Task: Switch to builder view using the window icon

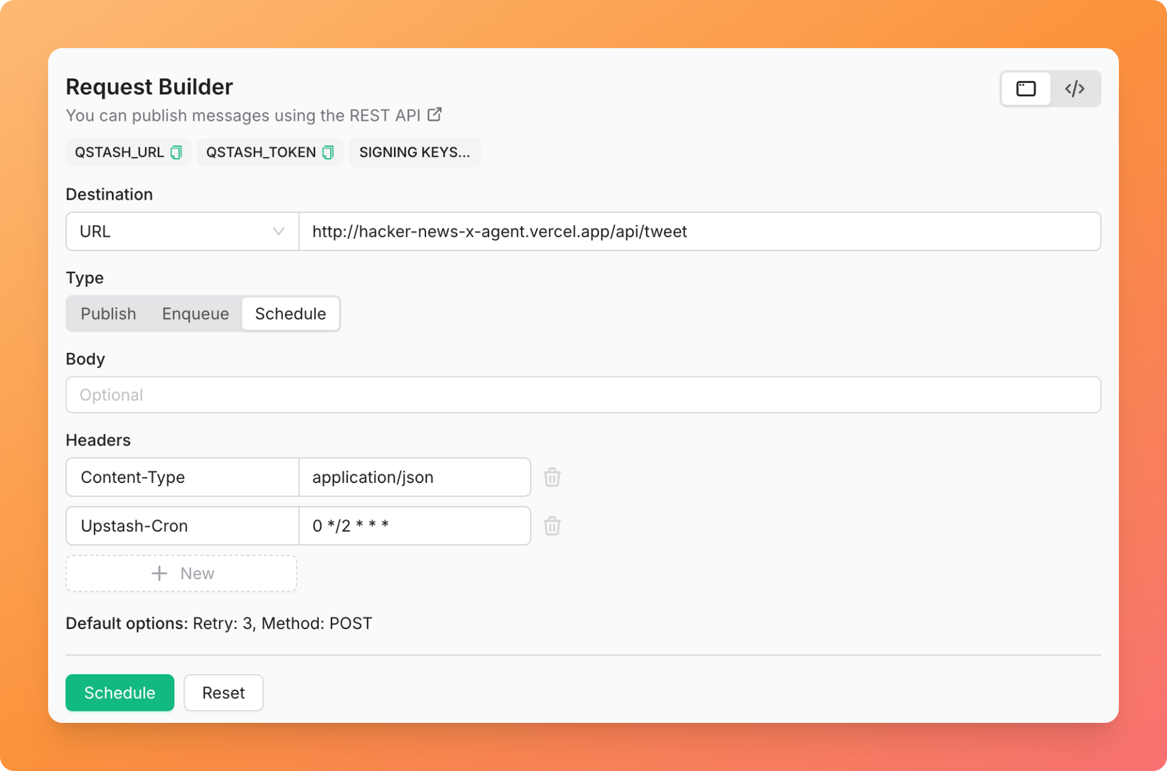Action: coord(1025,88)
